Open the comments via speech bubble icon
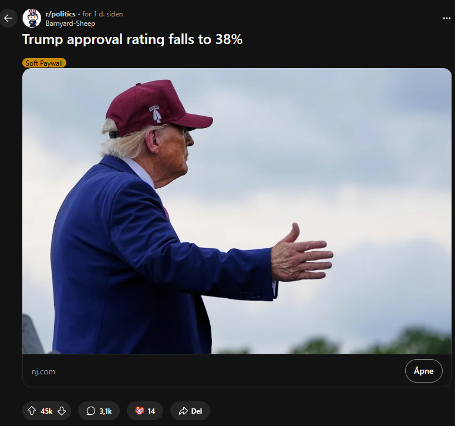This screenshot has width=455, height=426. [x=91, y=411]
